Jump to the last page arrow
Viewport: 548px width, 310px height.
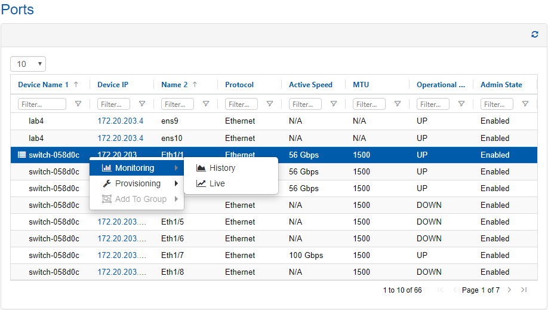(x=524, y=290)
